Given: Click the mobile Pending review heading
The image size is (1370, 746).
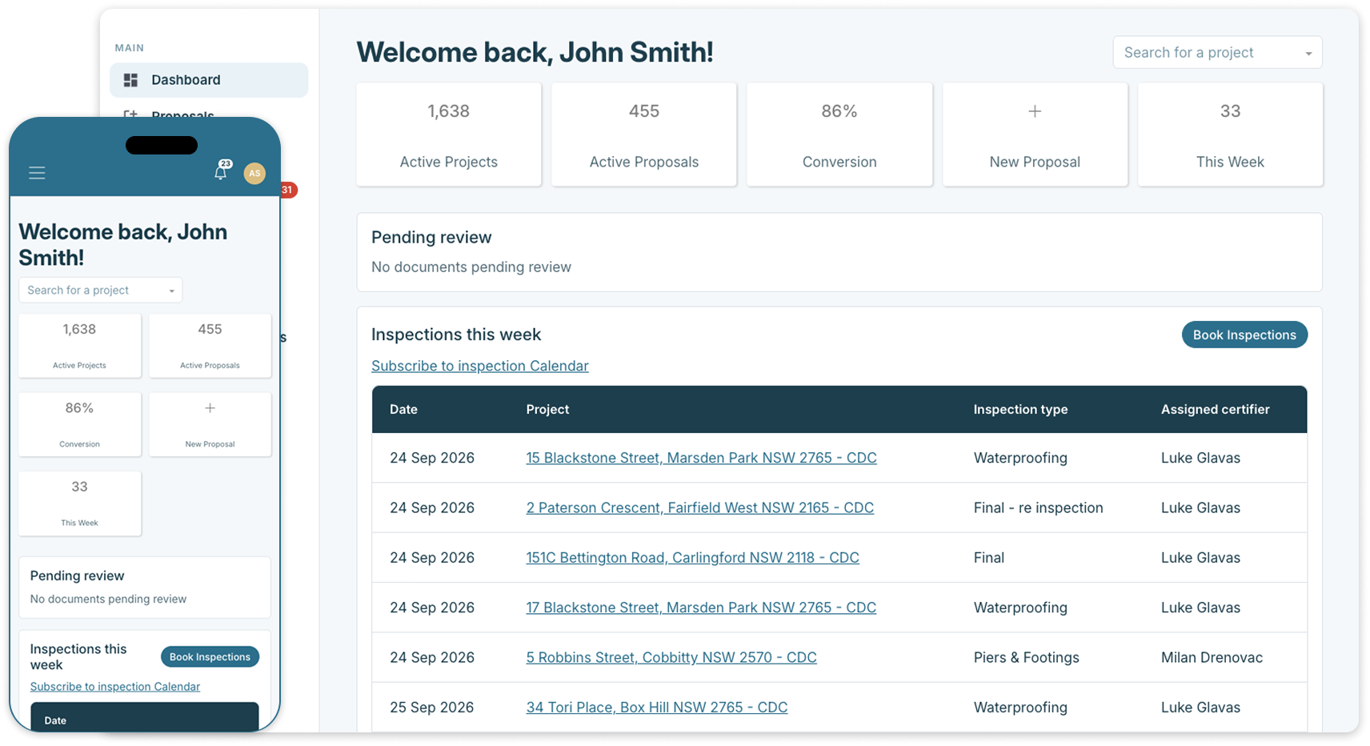Looking at the screenshot, I should (x=77, y=576).
